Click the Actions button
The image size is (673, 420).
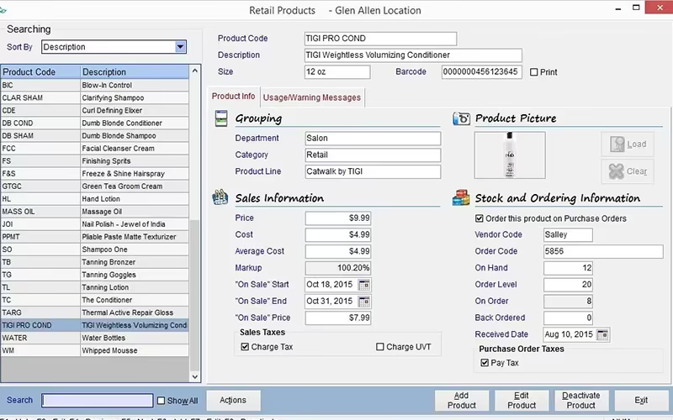pyautogui.click(x=233, y=401)
